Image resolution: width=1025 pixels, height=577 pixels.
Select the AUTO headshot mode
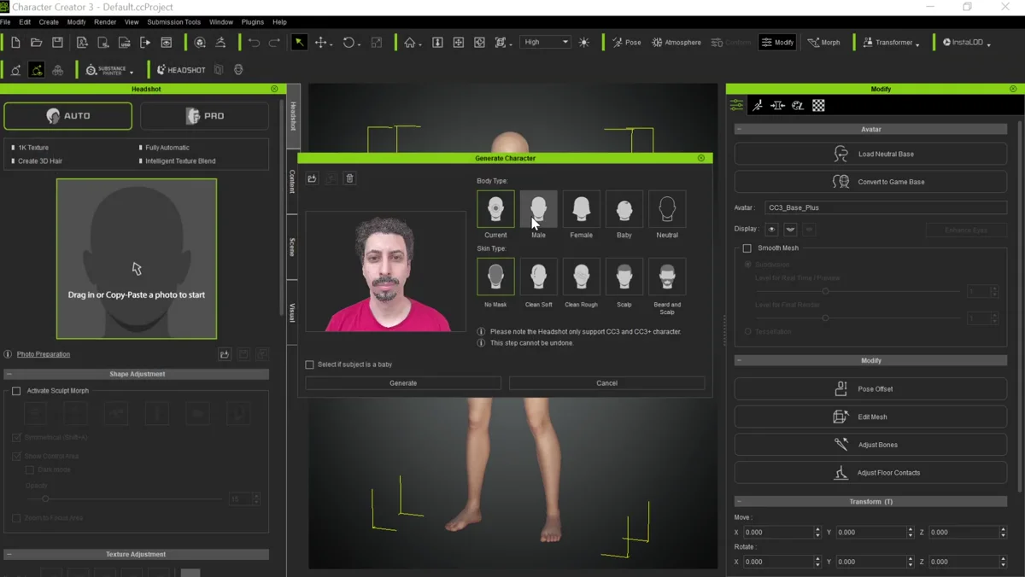tap(68, 116)
